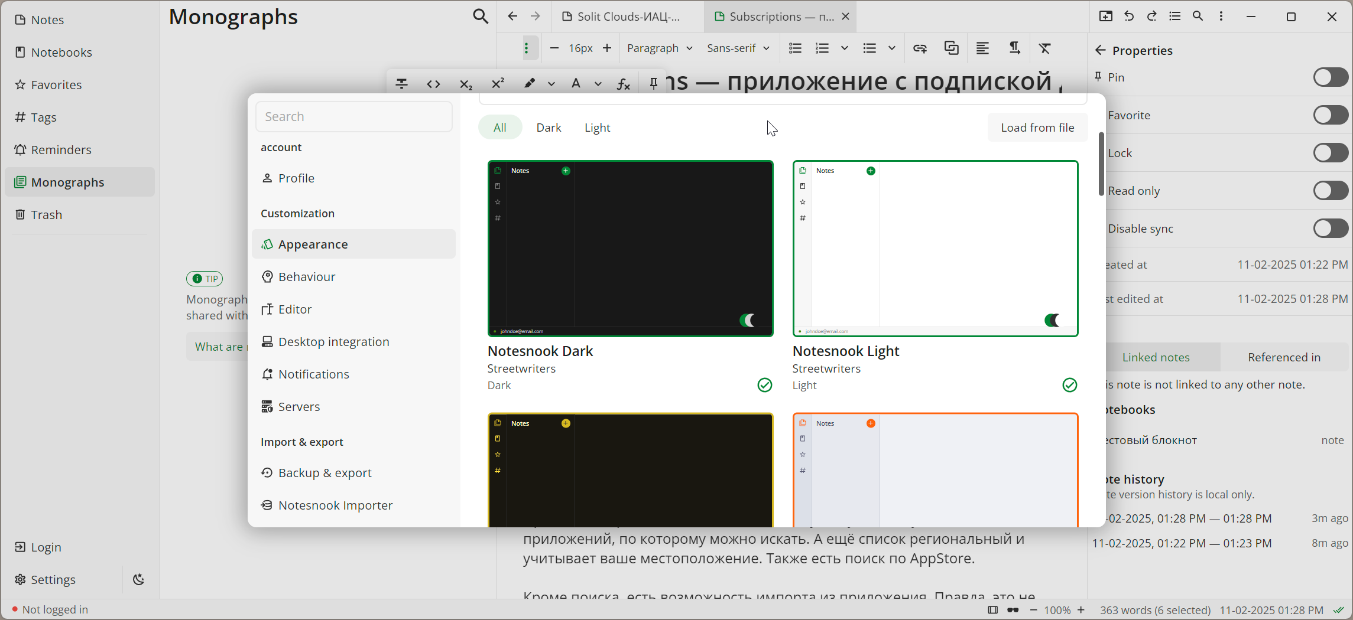Open Notifications settings
1353x620 pixels.
click(x=353, y=374)
